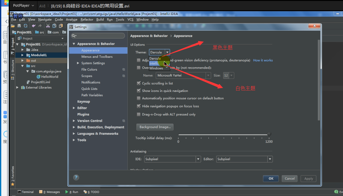This screenshot has width=343, height=196.
Task: Click the Copy toolbar icon
Action: point(54,26)
